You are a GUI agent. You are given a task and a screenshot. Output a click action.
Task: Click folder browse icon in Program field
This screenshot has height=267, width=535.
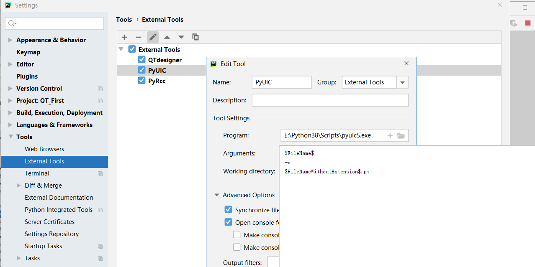[401, 135]
